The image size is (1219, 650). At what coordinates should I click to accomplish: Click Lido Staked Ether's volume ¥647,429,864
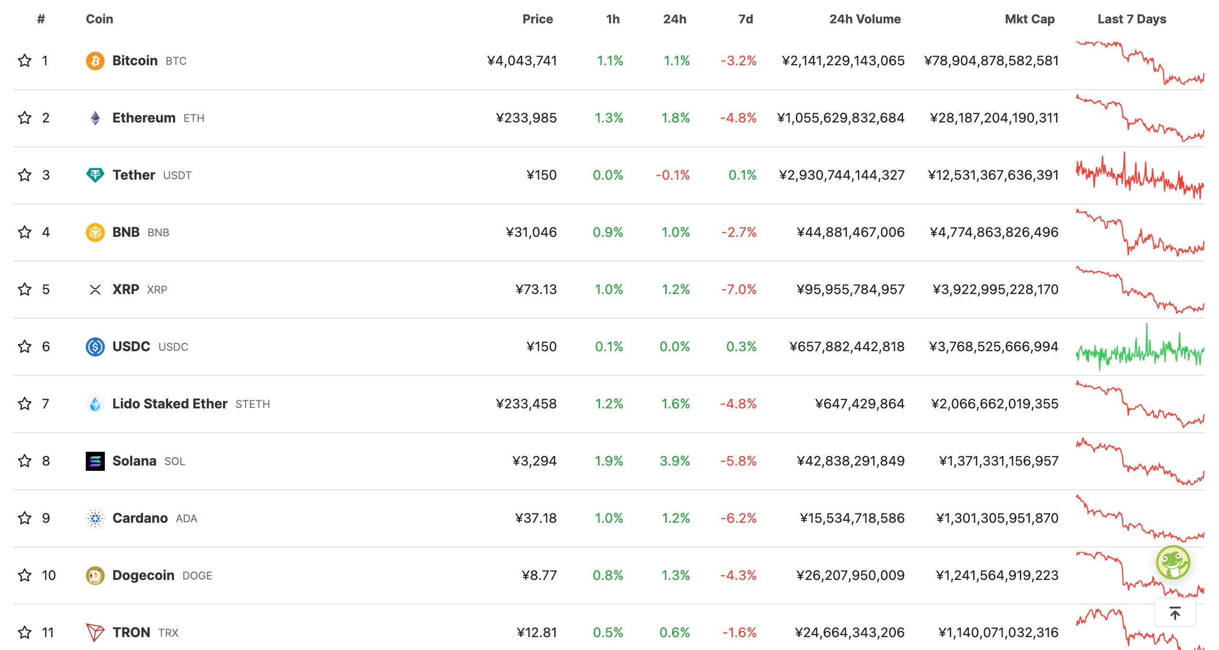click(x=860, y=404)
